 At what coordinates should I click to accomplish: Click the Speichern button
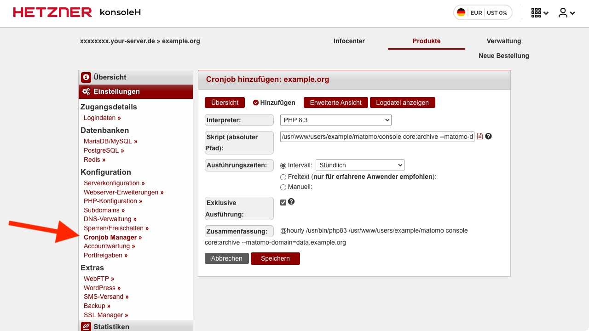[x=275, y=258]
